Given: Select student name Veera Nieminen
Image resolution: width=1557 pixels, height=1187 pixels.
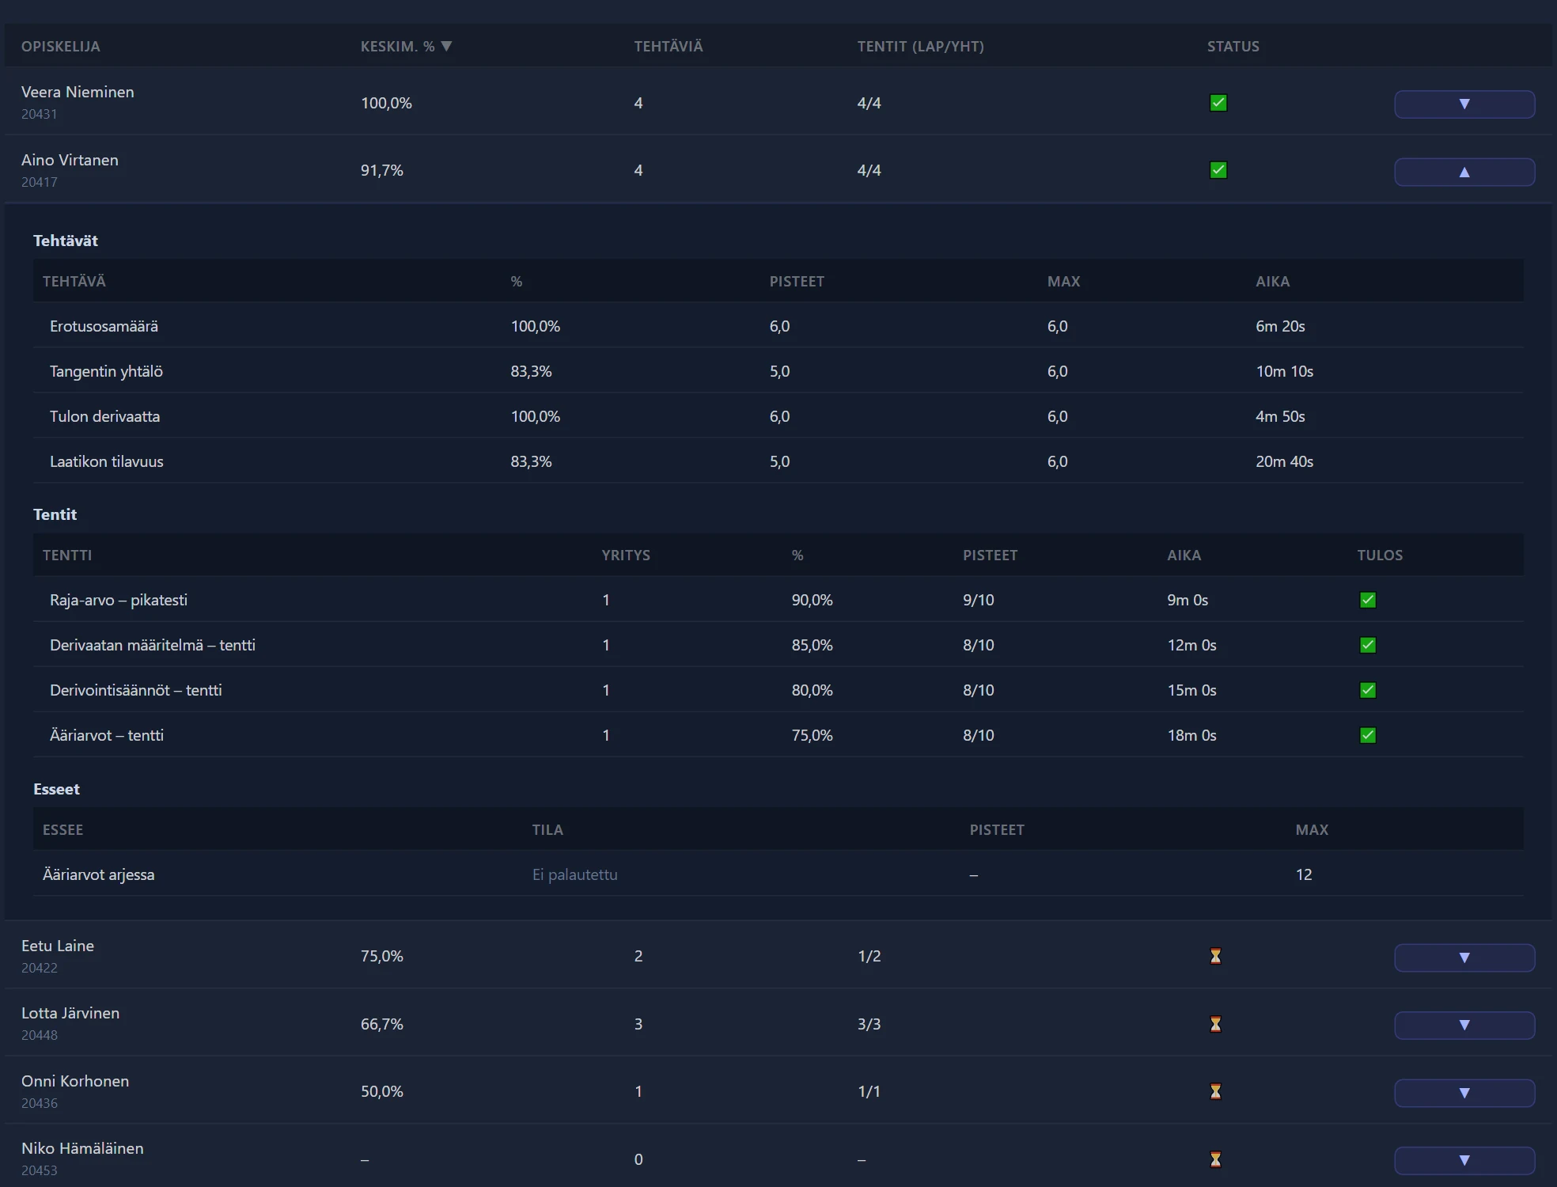Looking at the screenshot, I should (78, 92).
